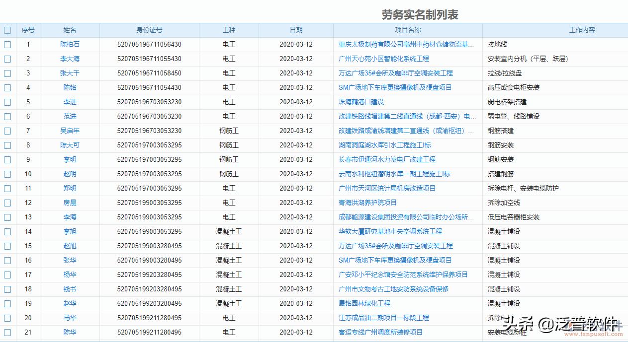Image resolution: width=628 pixels, height=342 pixels.
Task: Sort the list by 日期 column
Action: pyautogui.click(x=295, y=30)
